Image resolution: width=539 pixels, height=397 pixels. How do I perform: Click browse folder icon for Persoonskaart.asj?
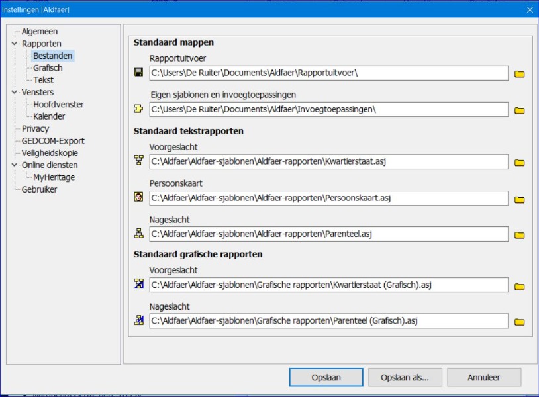point(520,198)
